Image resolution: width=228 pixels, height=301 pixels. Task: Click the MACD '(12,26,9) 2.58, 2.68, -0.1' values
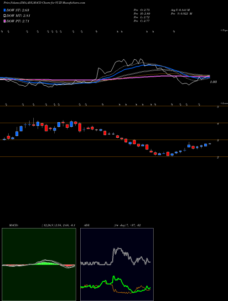[58, 225]
